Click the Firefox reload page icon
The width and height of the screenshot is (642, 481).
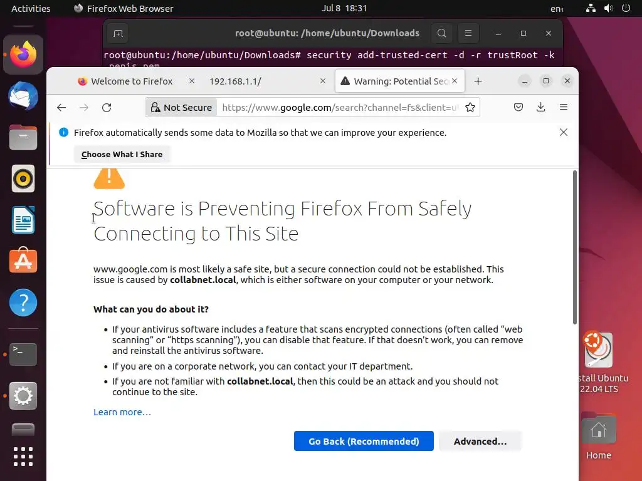coord(107,108)
